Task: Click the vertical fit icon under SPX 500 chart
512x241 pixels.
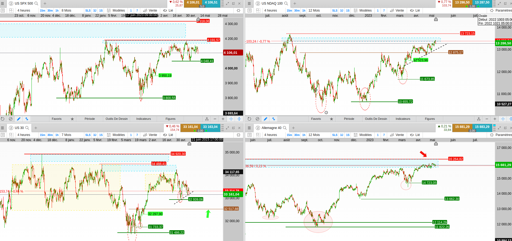Action: (x=239, y=119)
